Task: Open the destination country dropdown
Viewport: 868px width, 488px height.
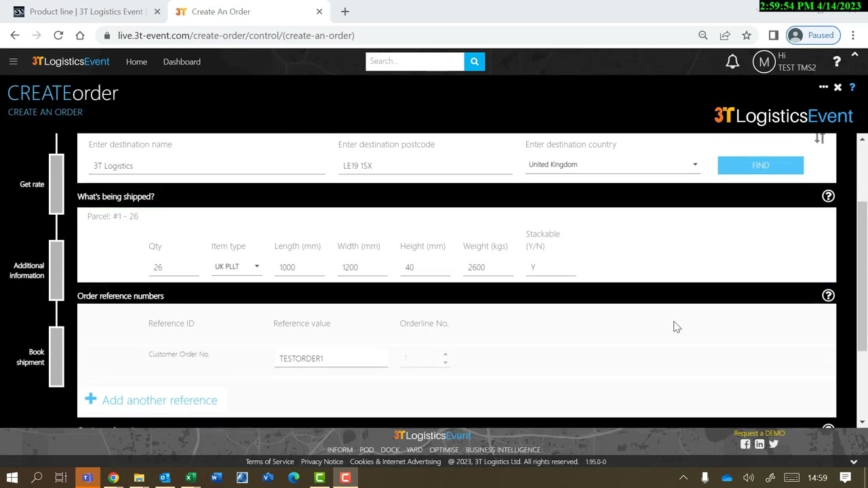Action: pos(612,165)
